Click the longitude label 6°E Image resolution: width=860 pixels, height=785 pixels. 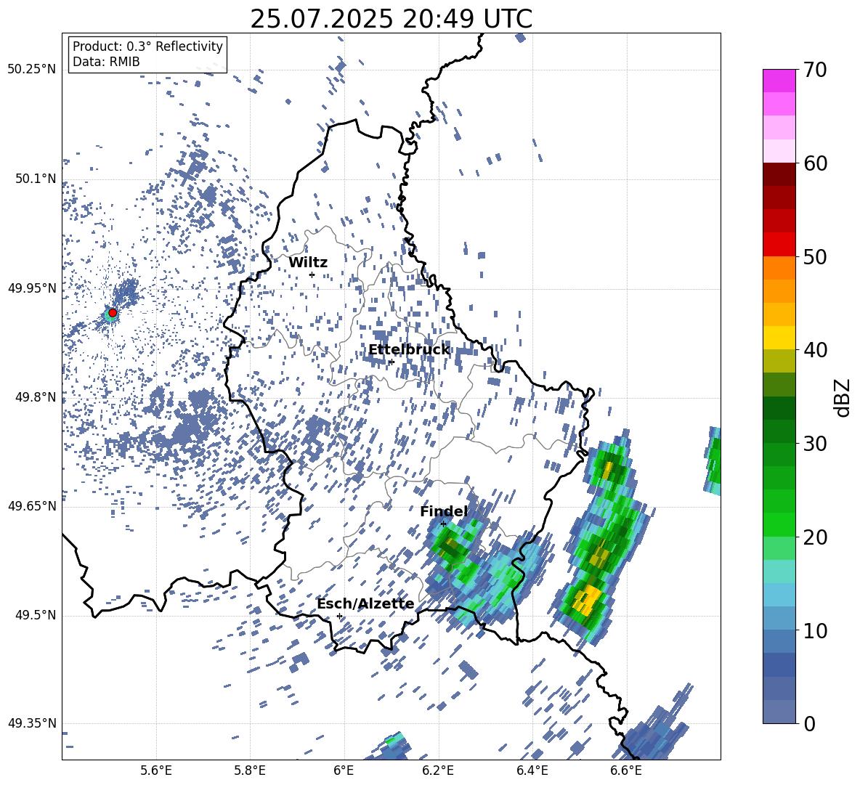pyautogui.click(x=344, y=770)
